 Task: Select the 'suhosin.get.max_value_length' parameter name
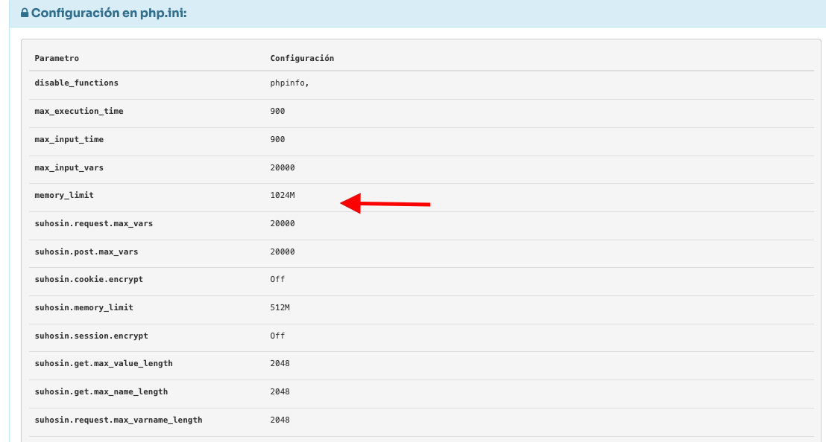[104, 363]
